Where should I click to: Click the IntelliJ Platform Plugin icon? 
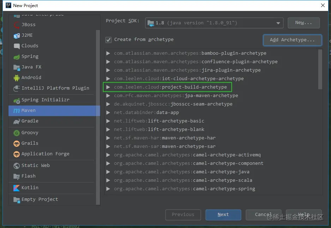pos(17,89)
